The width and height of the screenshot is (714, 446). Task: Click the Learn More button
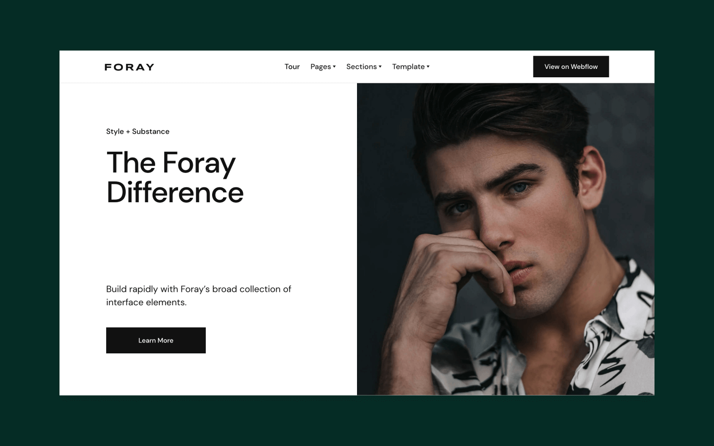(156, 340)
